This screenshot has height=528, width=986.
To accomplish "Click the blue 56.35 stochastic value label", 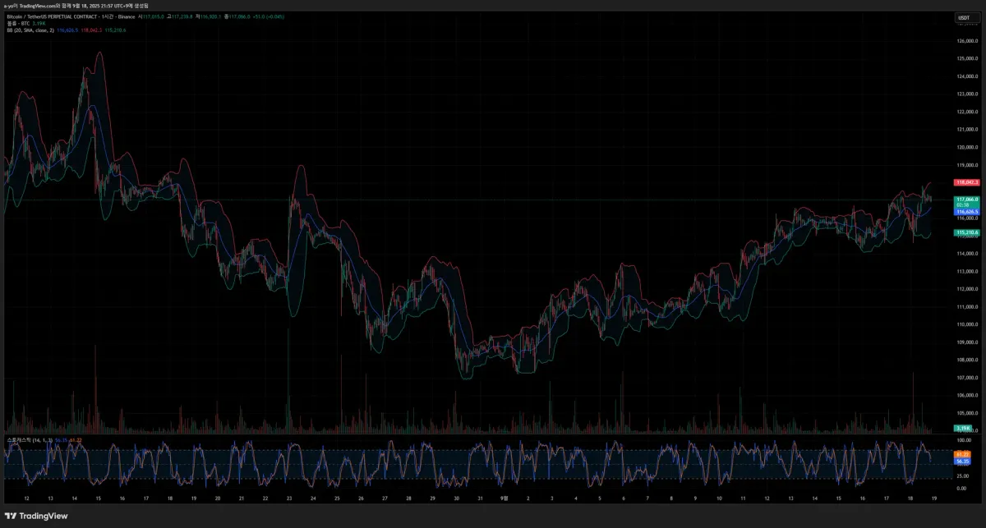I will [963, 461].
